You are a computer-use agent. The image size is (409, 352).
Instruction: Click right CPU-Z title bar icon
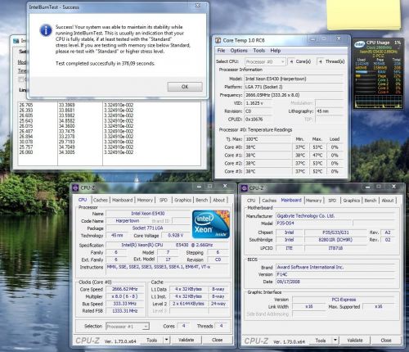tap(244, 188)
